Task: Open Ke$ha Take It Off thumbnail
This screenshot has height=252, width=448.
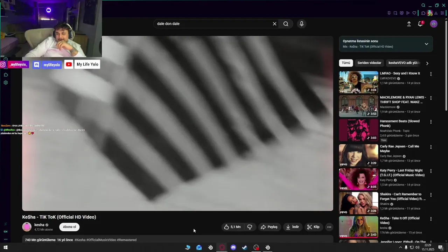Action: click(358, 227)
